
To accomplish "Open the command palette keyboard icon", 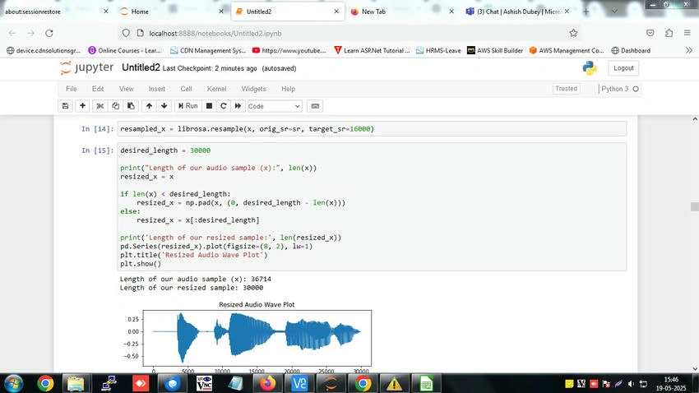I will pyautogui.click(x=315, y=106).
